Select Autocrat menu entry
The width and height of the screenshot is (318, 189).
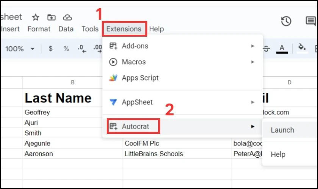coord(182,126)
